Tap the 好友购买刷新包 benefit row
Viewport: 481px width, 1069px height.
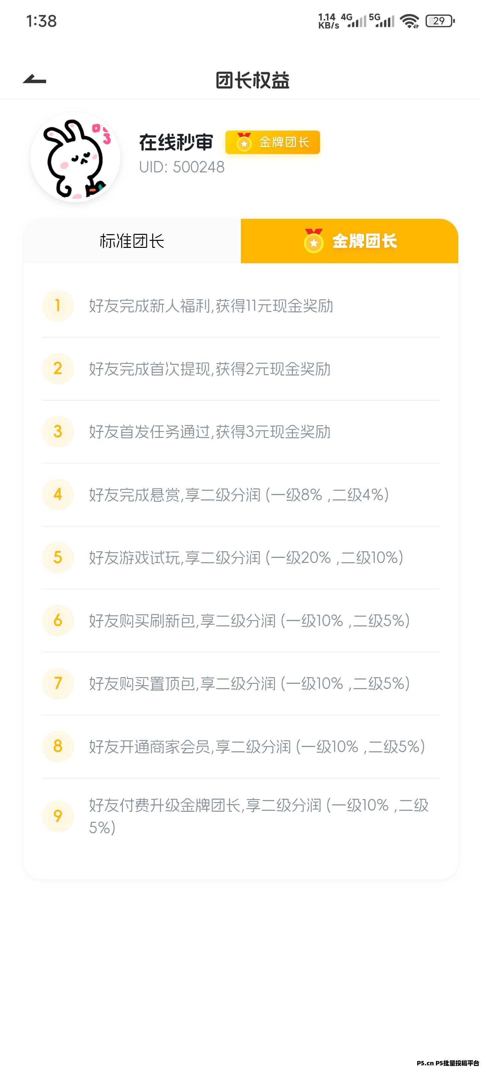pos(249,620)
